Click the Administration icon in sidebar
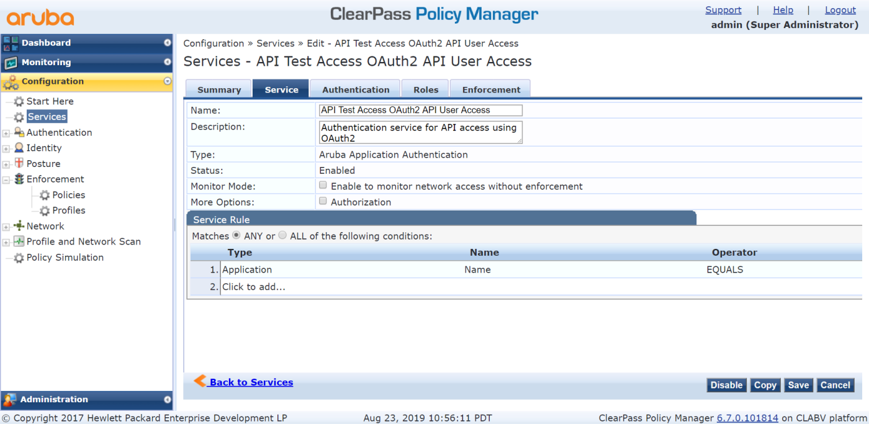Screen dimensions: 869x424 (10, 400)
